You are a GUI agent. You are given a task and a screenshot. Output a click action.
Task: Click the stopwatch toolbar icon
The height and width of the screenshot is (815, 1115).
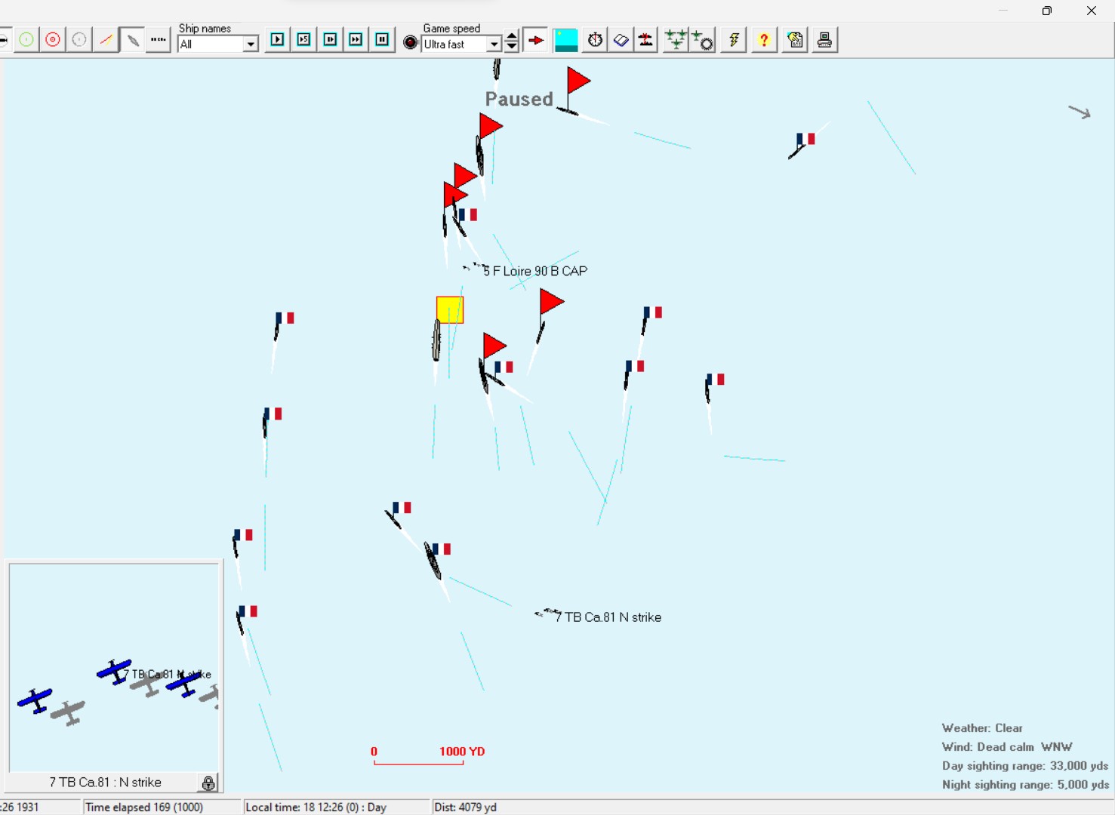tap(595, 40)
